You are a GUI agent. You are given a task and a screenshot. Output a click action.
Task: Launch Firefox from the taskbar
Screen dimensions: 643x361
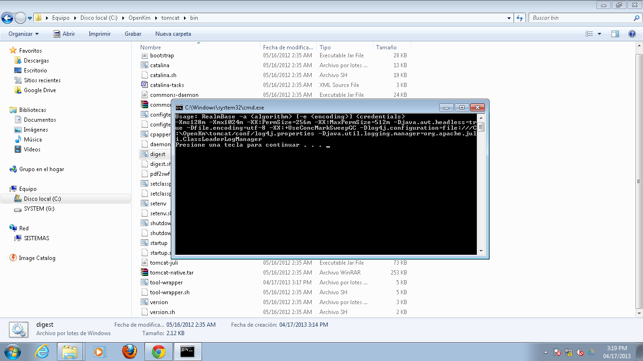[x=129, y=351]
